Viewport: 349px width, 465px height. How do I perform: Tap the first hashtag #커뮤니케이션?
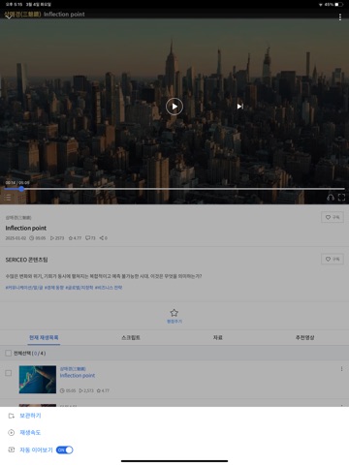pos(24,288)
